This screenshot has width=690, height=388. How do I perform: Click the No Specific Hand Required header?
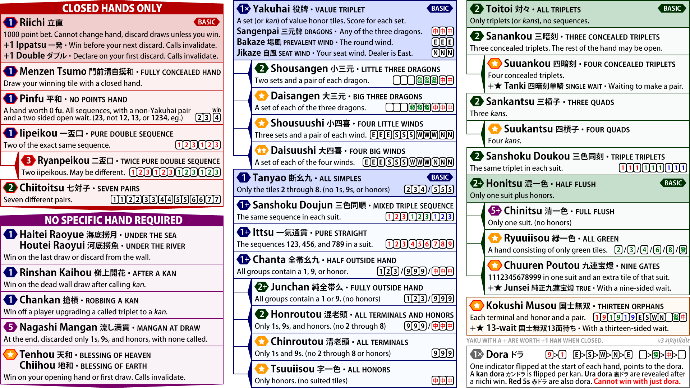pyautogui.click(x=113, y=220)
